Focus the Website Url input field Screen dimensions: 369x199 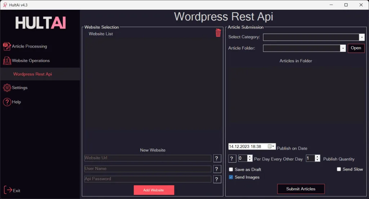click(147, 158)
